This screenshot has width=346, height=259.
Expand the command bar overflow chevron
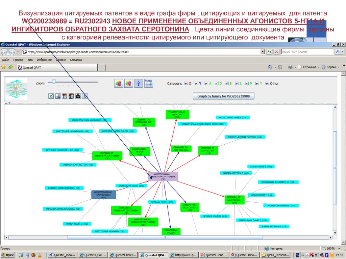(344, 65)
